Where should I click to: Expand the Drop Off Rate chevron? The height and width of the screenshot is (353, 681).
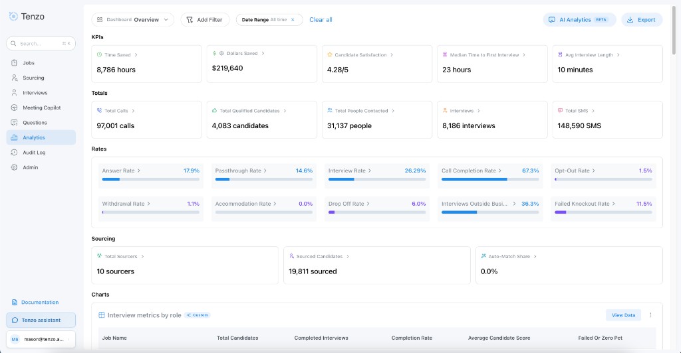pyautogui.click(x=368, y=204)
